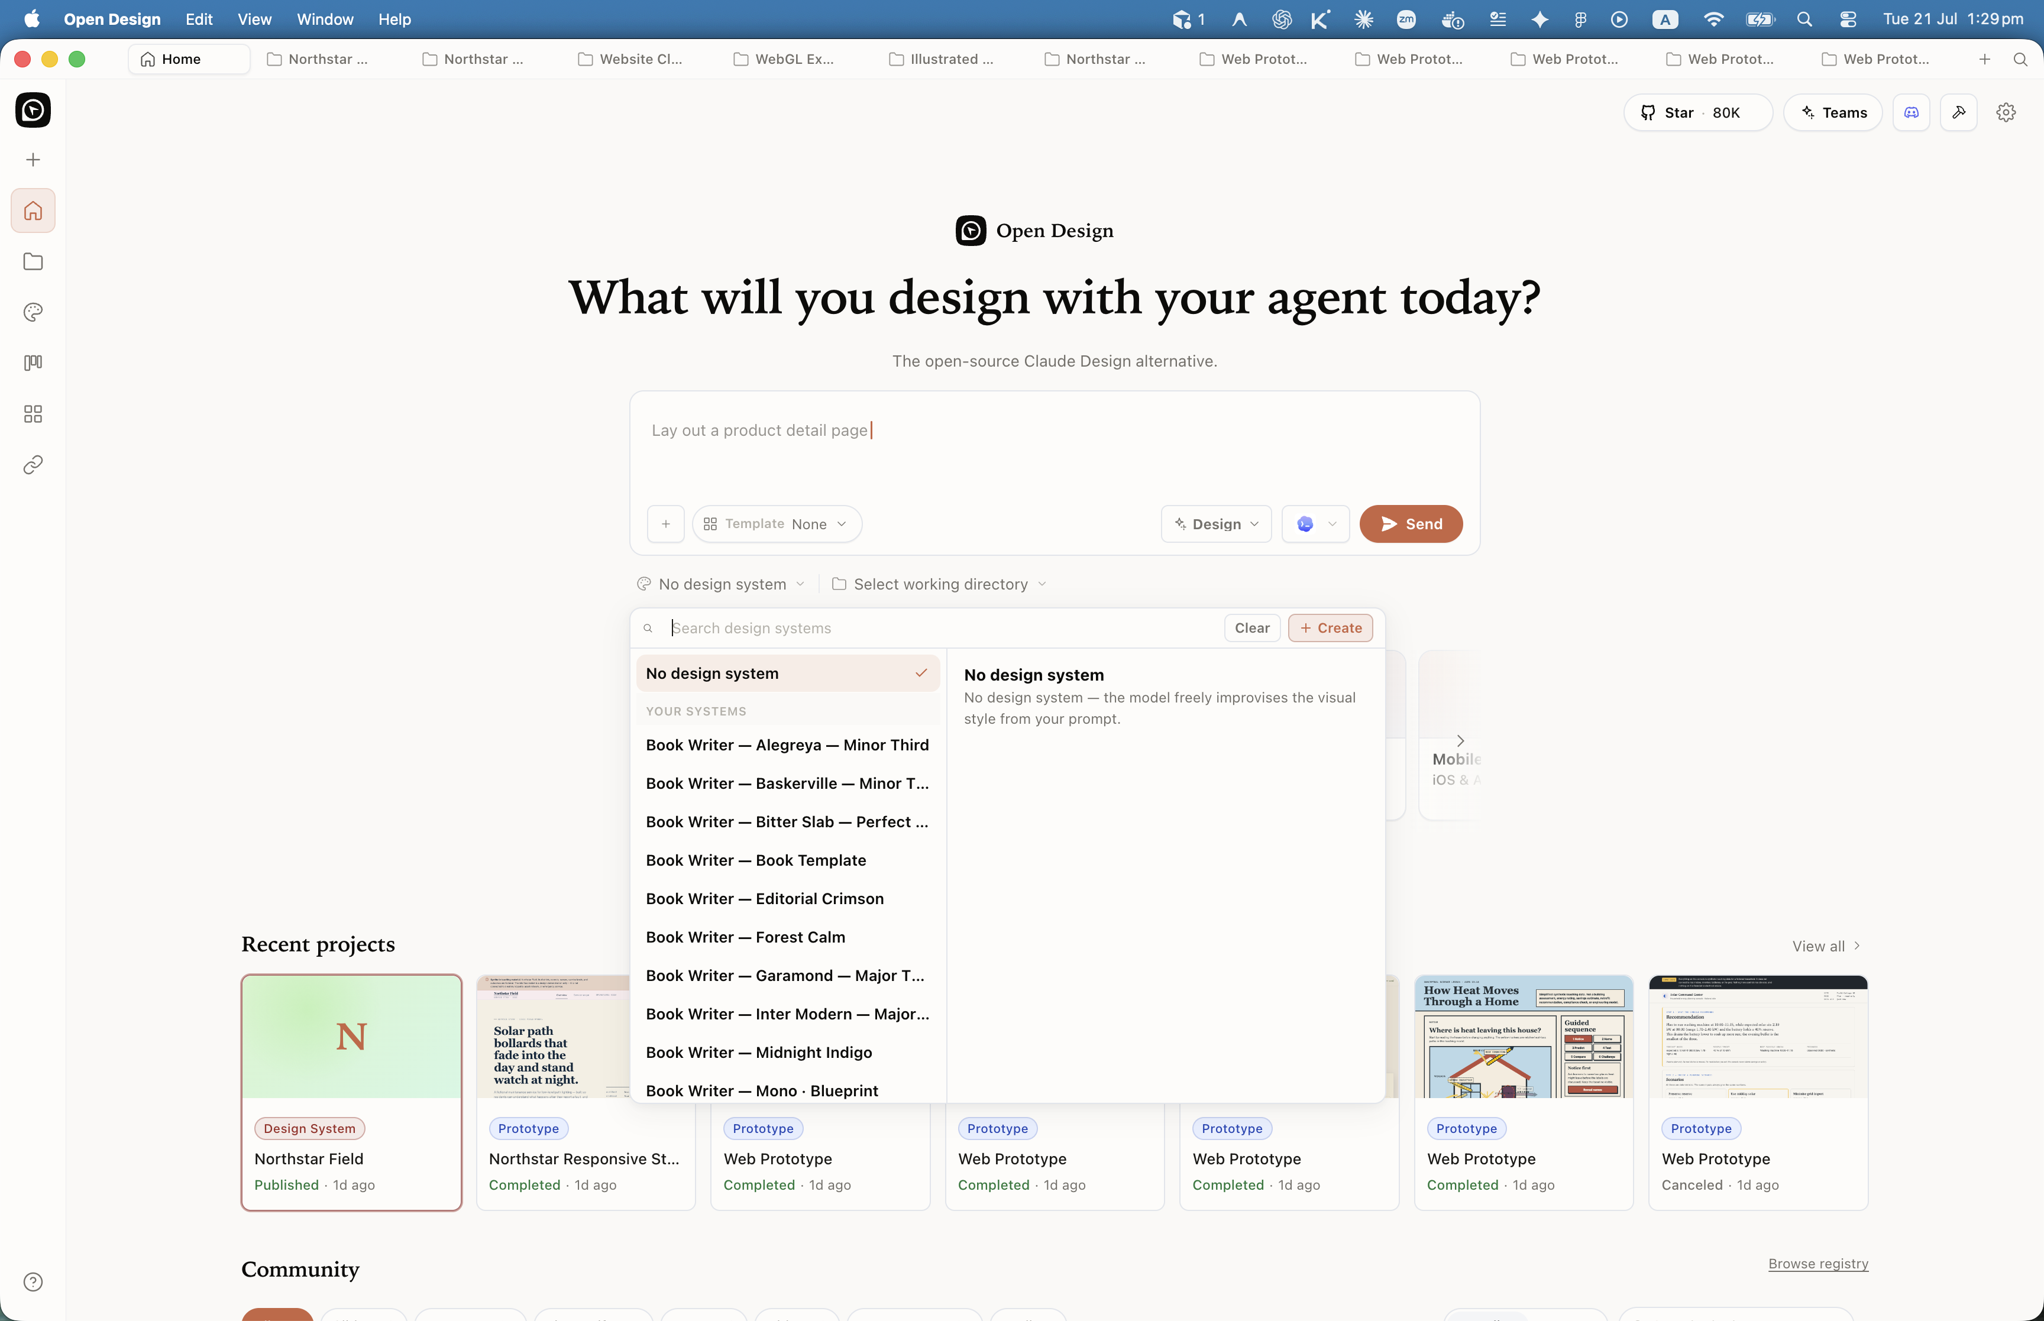Open the Design mode dropdown
This screenshot has height=1321, width=2044.
[1215, 524]
